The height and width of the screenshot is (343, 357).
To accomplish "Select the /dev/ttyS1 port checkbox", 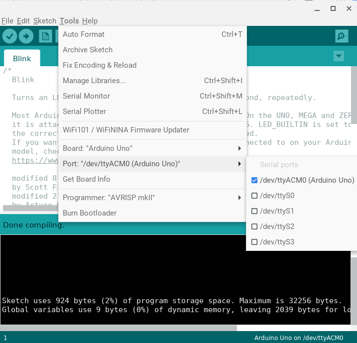I will [x=254, y=211].
